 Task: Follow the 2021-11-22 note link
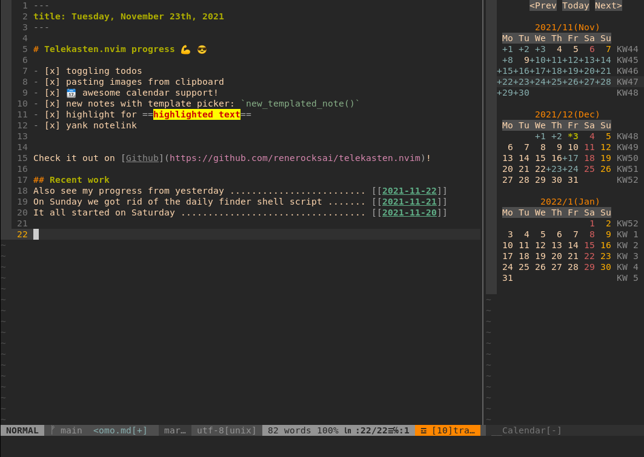(x=410, y=191)
